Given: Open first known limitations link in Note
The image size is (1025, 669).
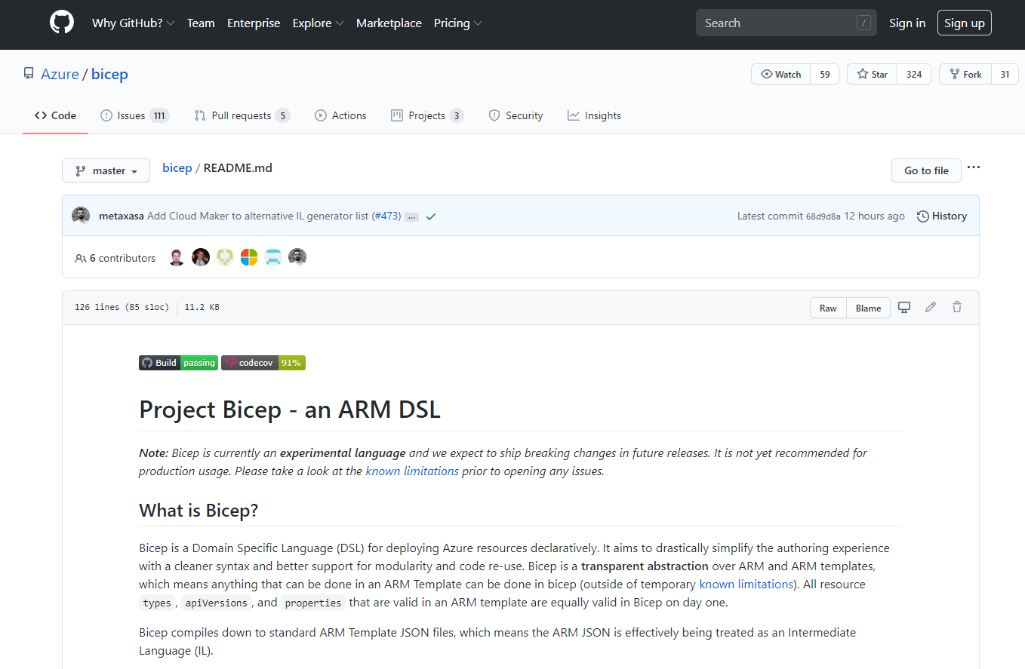Looking at the screenshot, I should coord(412,471).
